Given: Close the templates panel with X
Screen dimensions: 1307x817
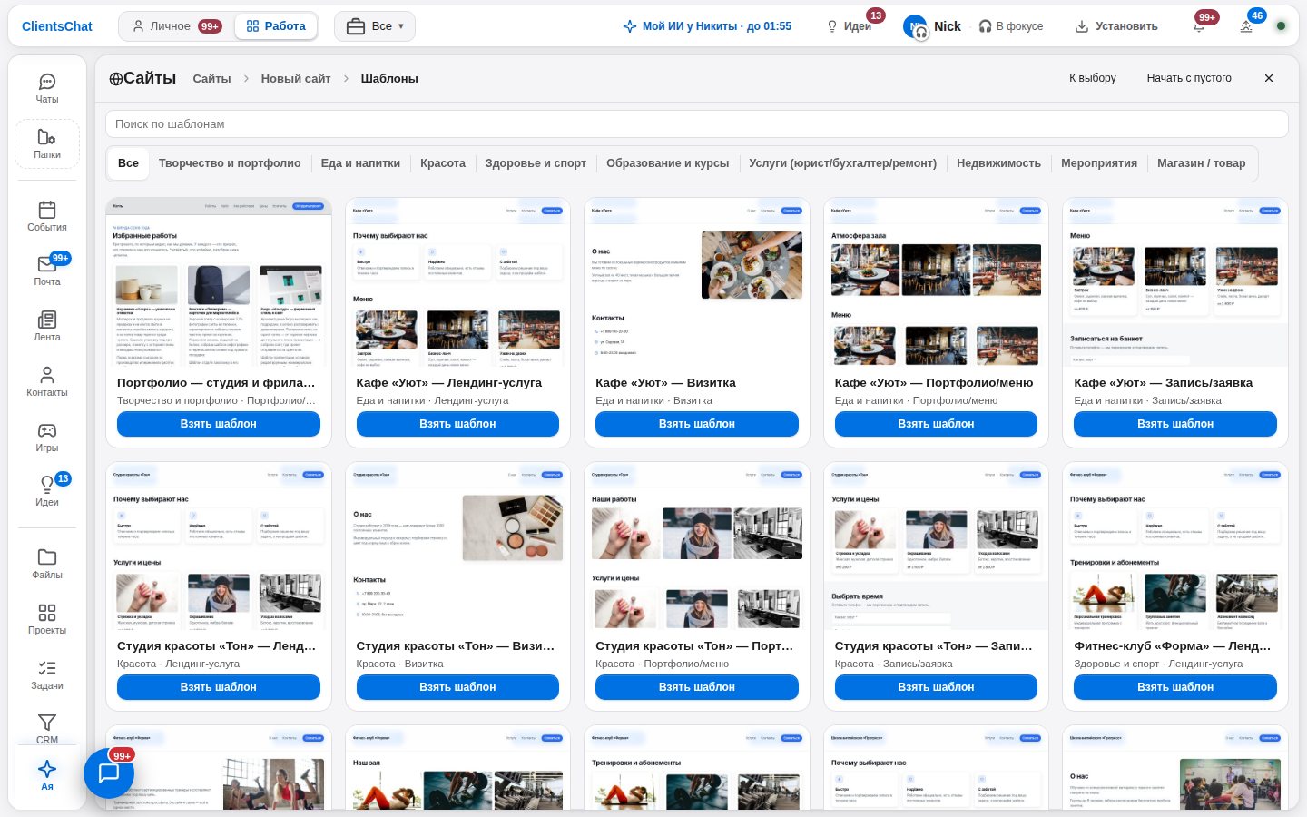Looking at the screenshot, I should (x=1269, y=78).
